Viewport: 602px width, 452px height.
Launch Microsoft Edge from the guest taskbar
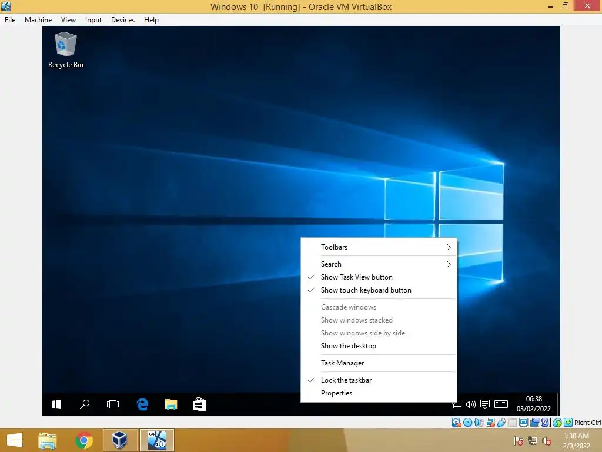[142, 404]
